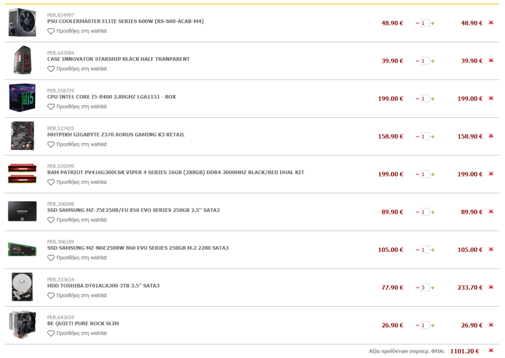Remove Case Innovator Starship from cart
Viewport: 505px width, 358px height.
(491, 60)
